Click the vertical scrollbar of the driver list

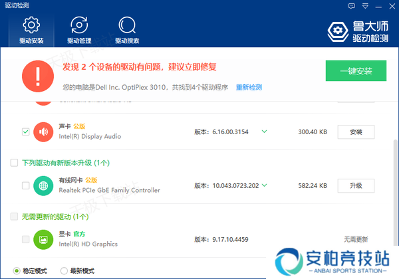point(395,192)
